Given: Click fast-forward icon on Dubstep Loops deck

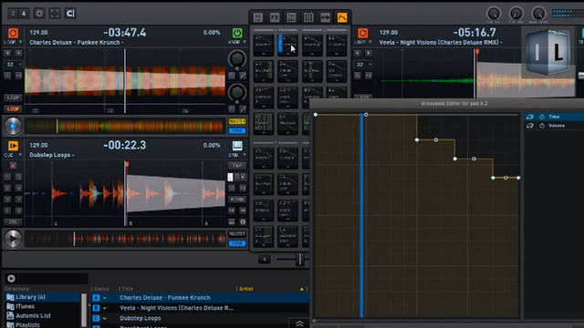Looking at the screenshot, I should [243, 210].
